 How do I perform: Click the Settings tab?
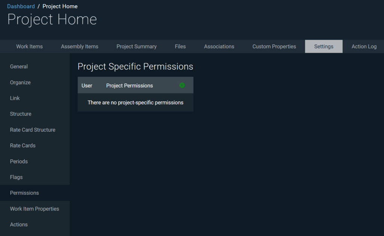point(324,46)
